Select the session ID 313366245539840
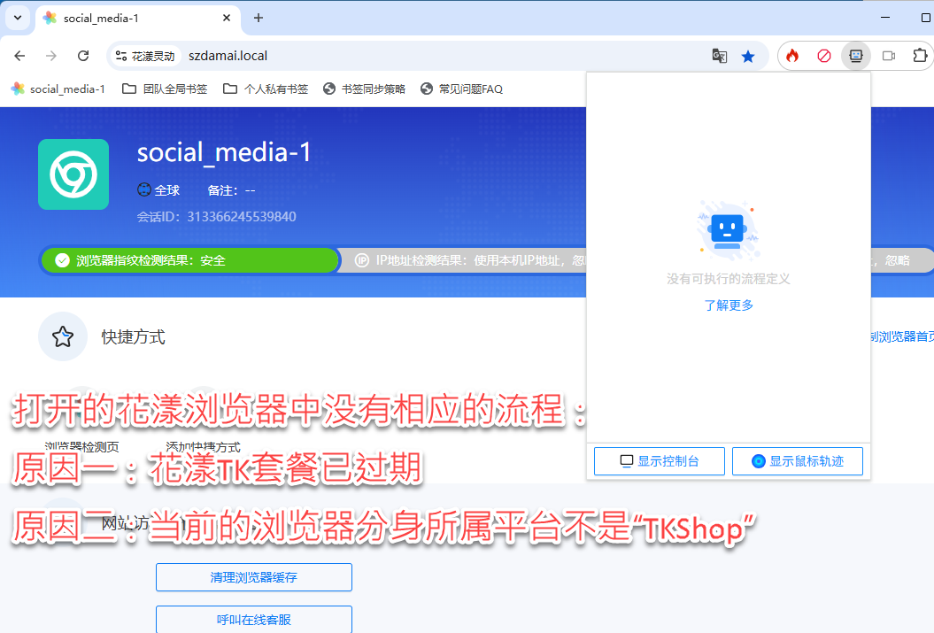 click(x=241, y=217)
